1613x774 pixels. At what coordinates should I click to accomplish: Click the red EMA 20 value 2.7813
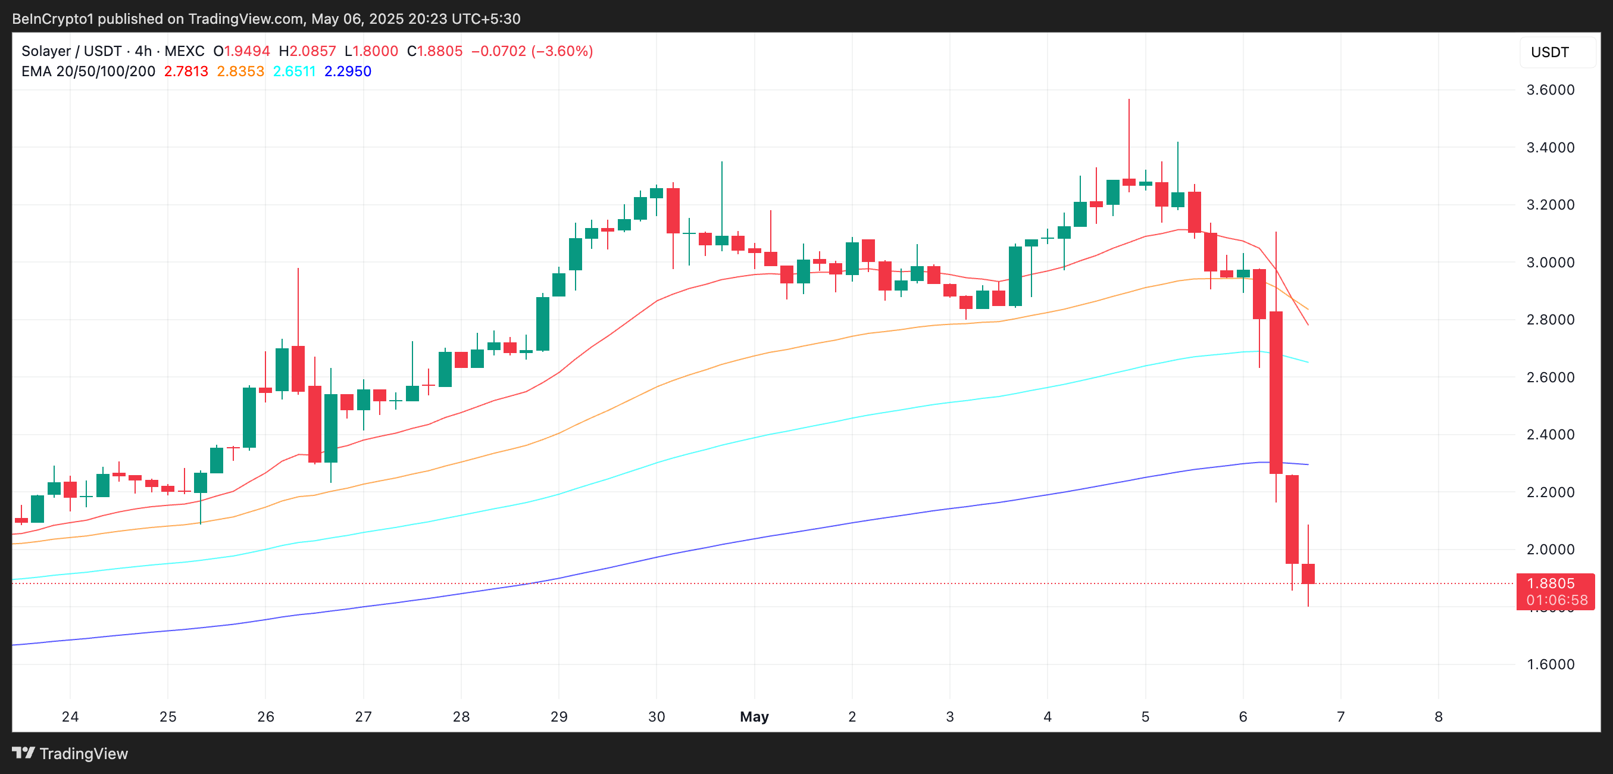tap(186, 71)
